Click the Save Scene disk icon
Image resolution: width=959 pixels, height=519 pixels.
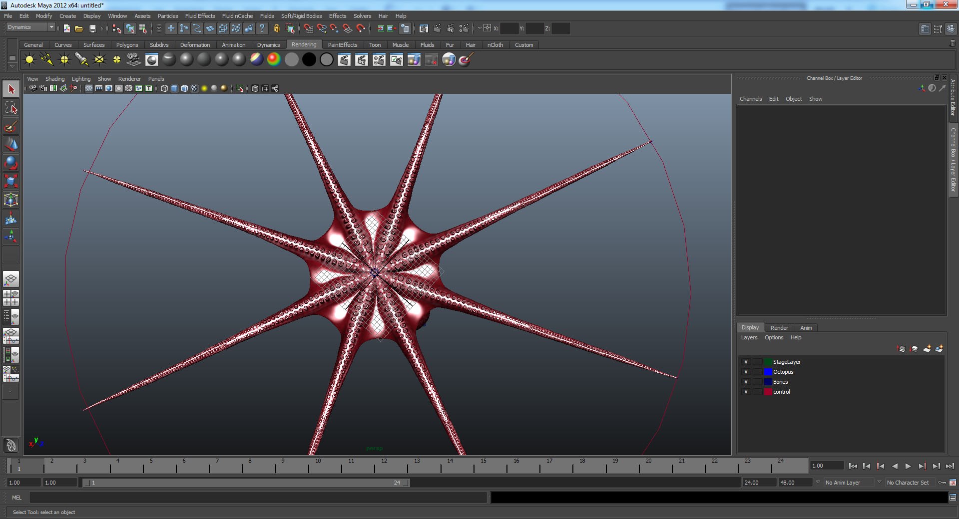tap(92, 28)
